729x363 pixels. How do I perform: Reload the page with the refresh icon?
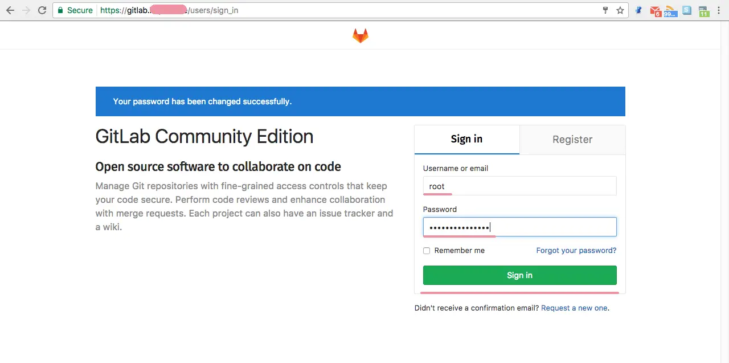(x=42, y=10)
